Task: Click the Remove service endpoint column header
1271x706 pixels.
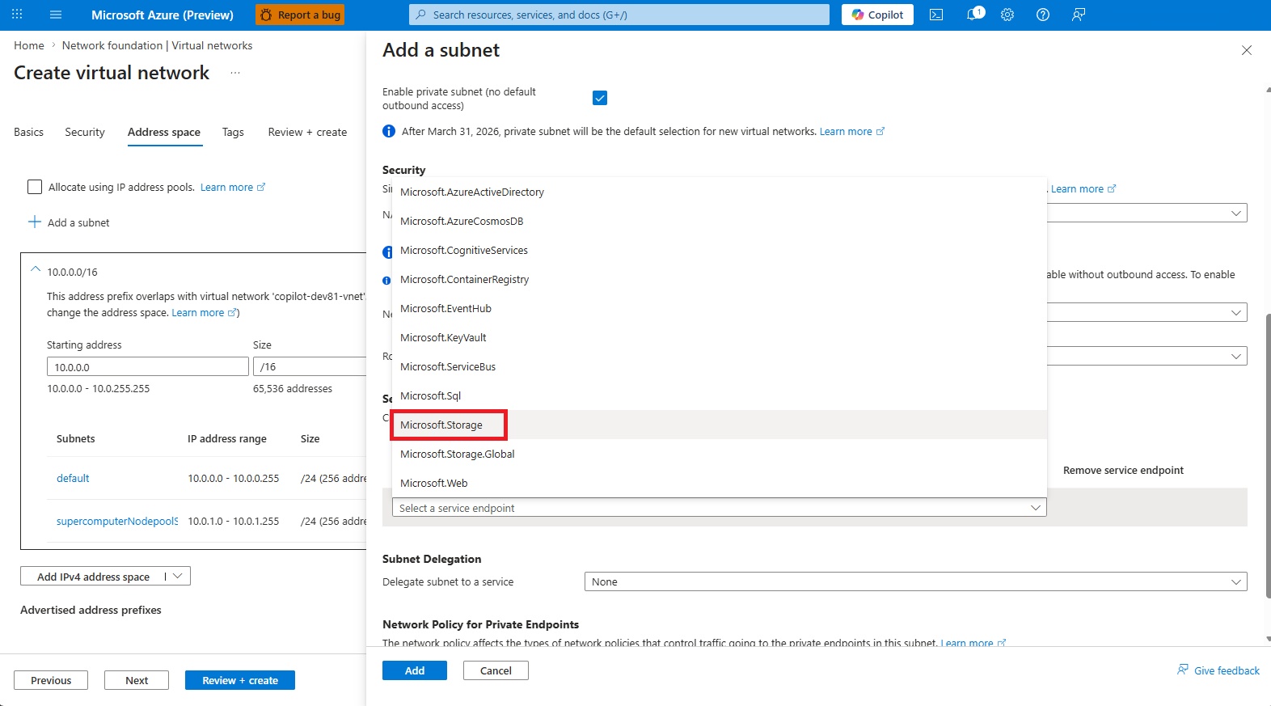Action: [x=1123, y=470]
